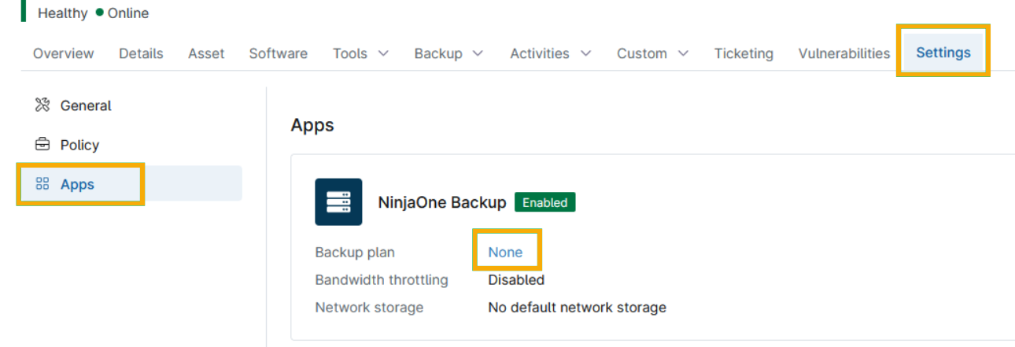Screen dimensions: 1015x347
Task: Select the Software tab
Action: tap(279, 54)
